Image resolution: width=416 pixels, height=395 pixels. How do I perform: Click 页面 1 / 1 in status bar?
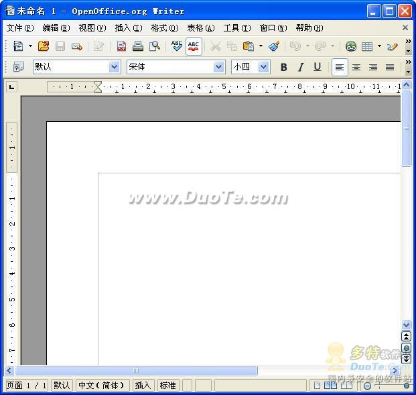(27, 385)
